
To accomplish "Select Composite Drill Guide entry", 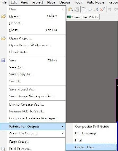I will pyautogui.click(x=92, y=127).
